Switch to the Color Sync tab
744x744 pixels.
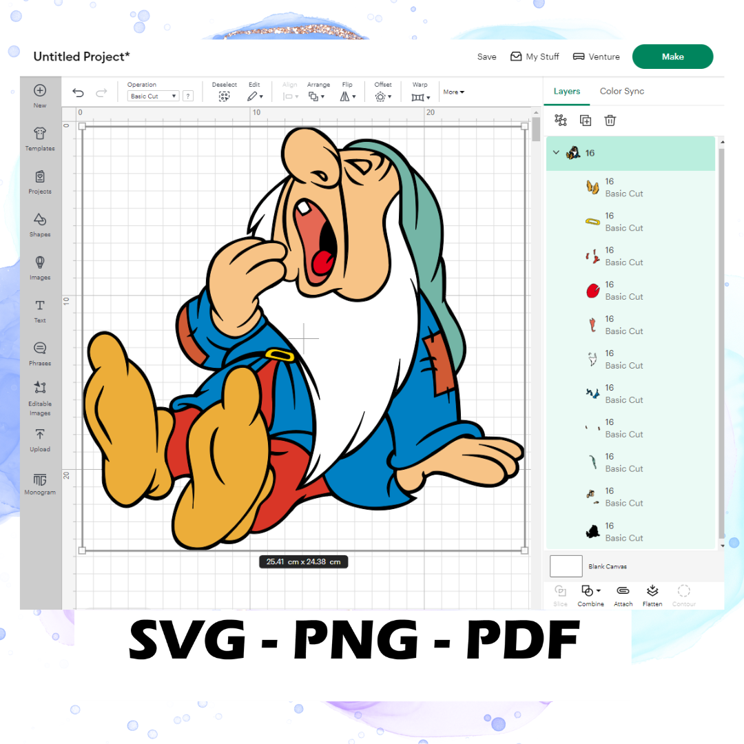pyautogui.click(x=621, y=91)
